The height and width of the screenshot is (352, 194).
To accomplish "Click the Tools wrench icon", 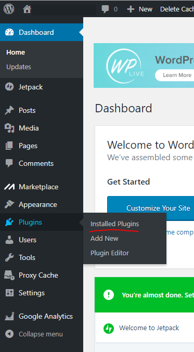I will point(9,257).
